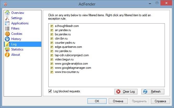
Task: Click the log icon beside counter.yadro.ru
Action: [52, 43]
